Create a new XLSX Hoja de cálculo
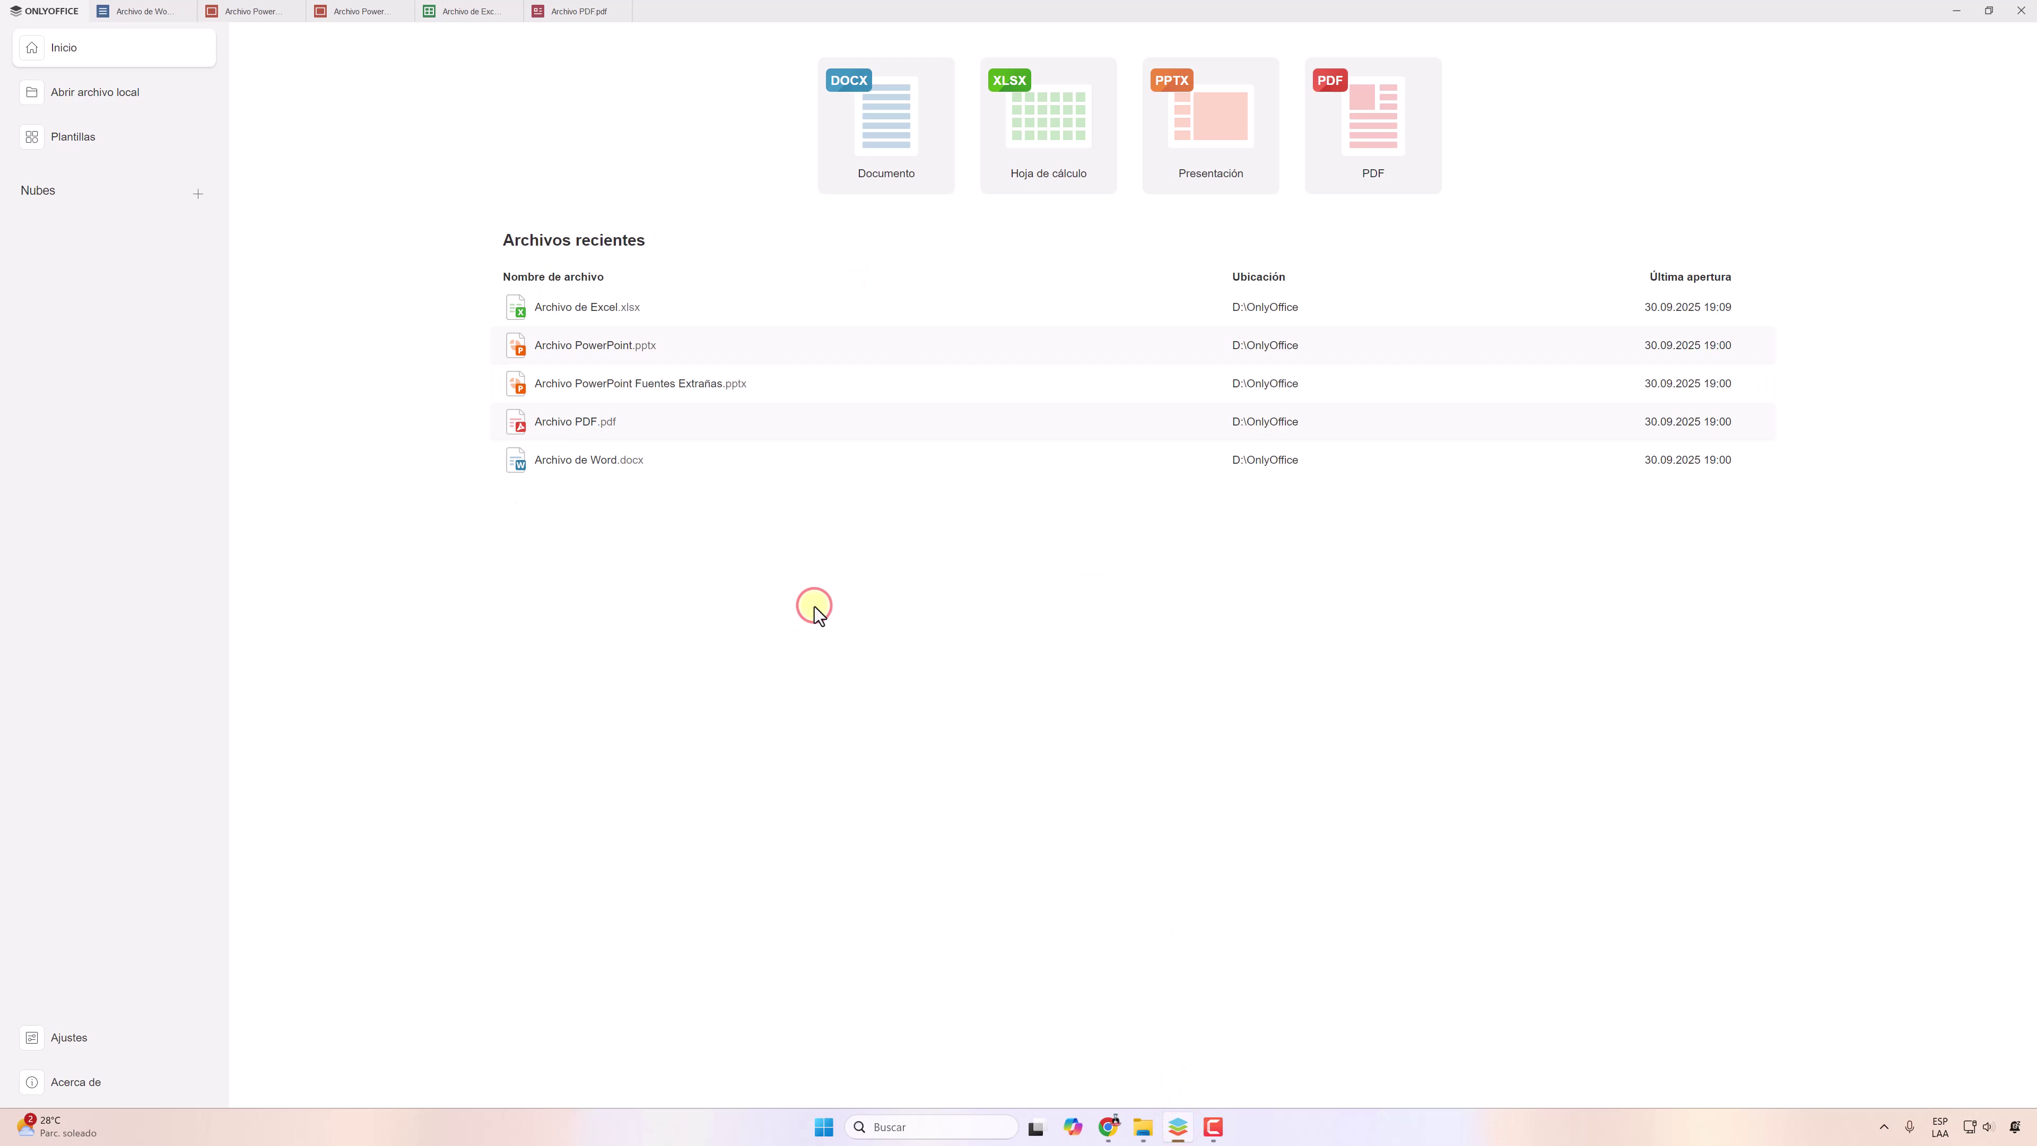 tap(1048, 125)
